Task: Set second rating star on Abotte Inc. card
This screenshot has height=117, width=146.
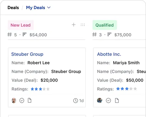Action: (122, 89)
